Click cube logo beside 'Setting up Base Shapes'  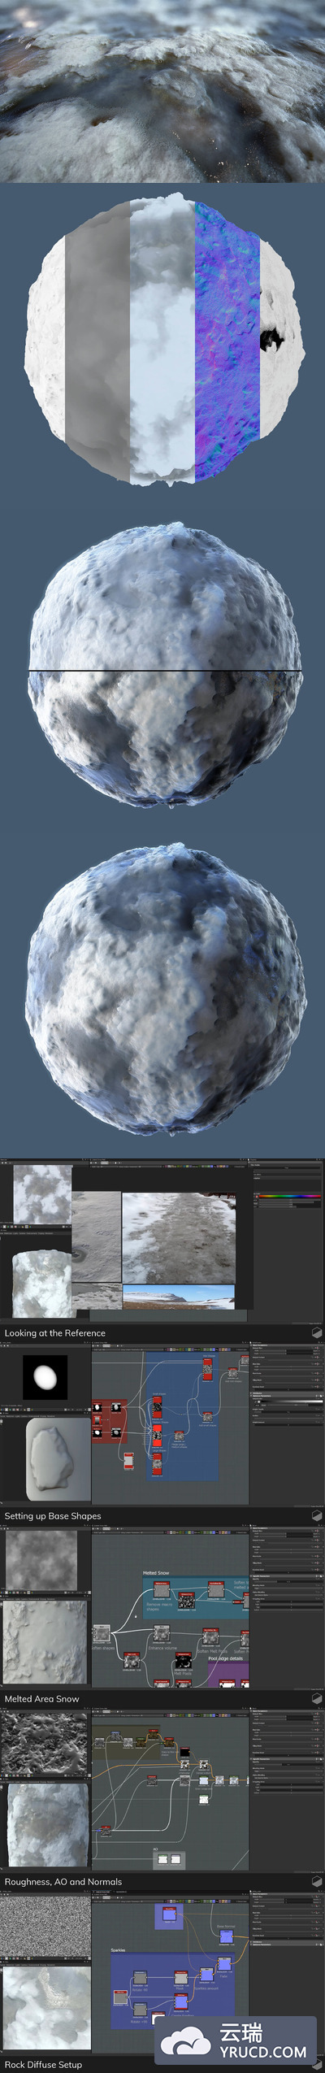click(316, 1516)
